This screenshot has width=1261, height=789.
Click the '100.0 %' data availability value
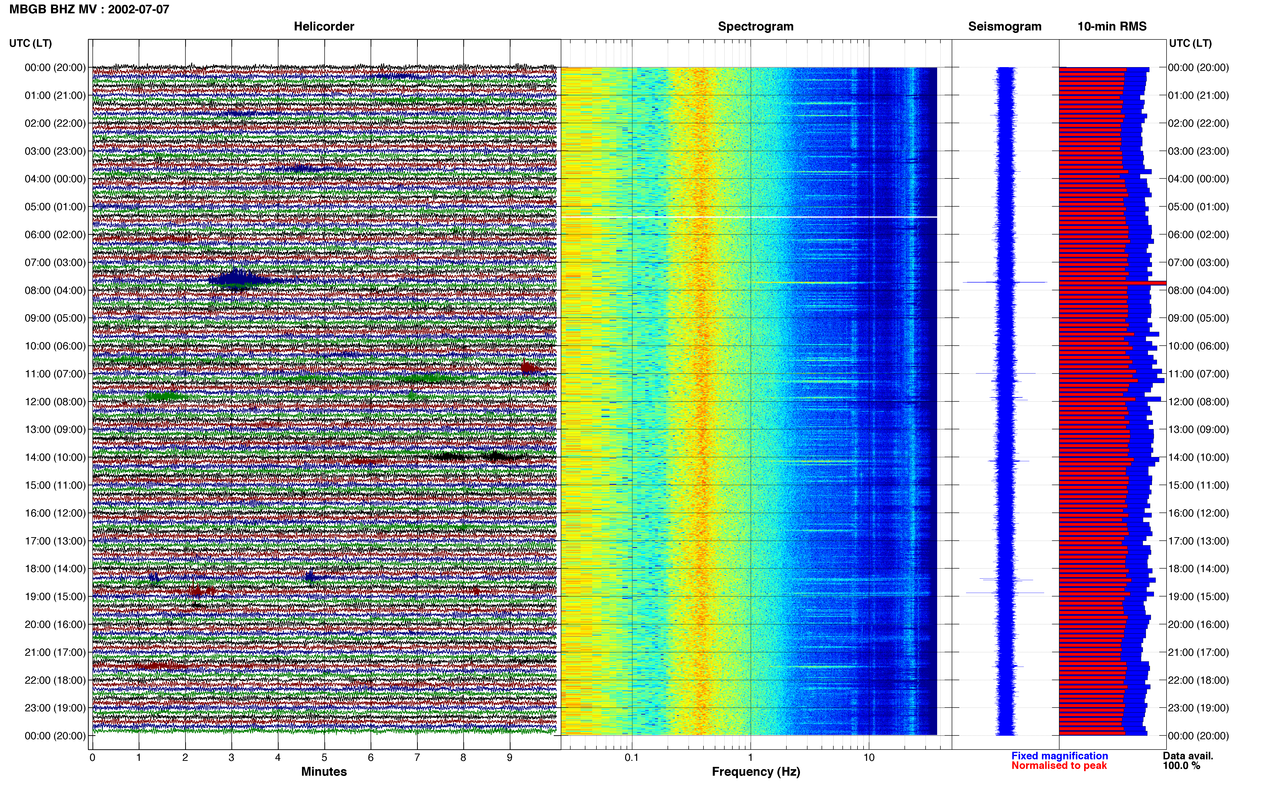[1181, 766]
